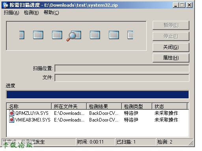
Task: Click the full scan progress bar
Action: 97,94
